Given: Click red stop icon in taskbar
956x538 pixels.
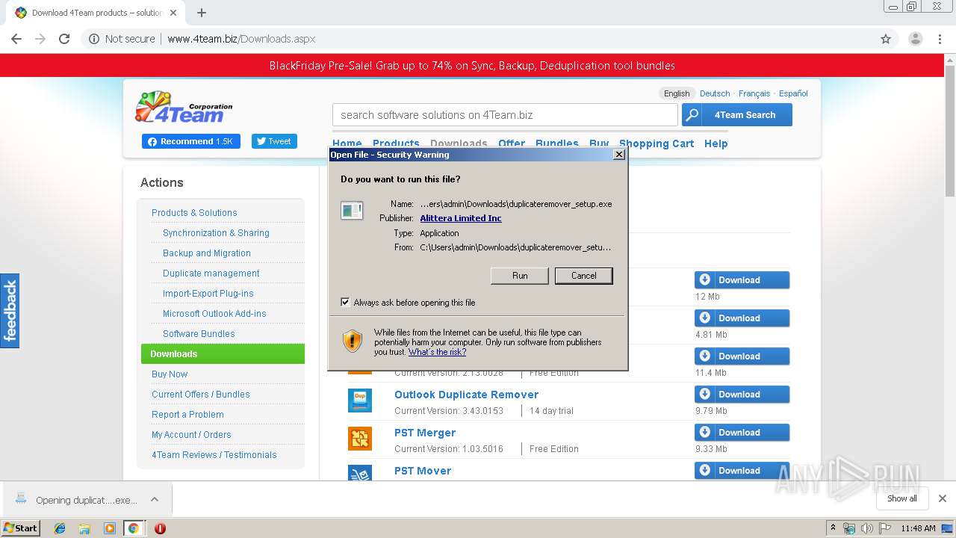Looking at the screenshot, I should [160, 528].
